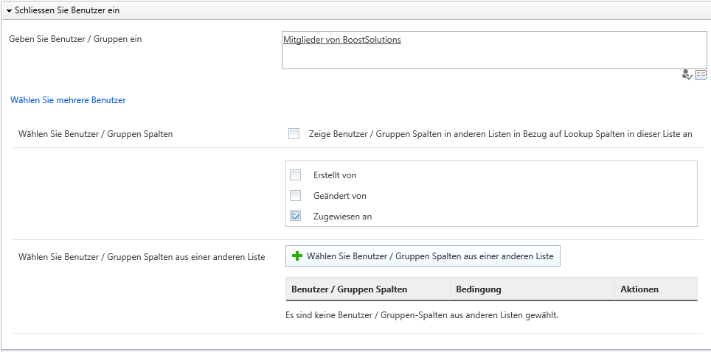Click the Erstellt von label text
The image size is (711, 352).
coord(335,175)
